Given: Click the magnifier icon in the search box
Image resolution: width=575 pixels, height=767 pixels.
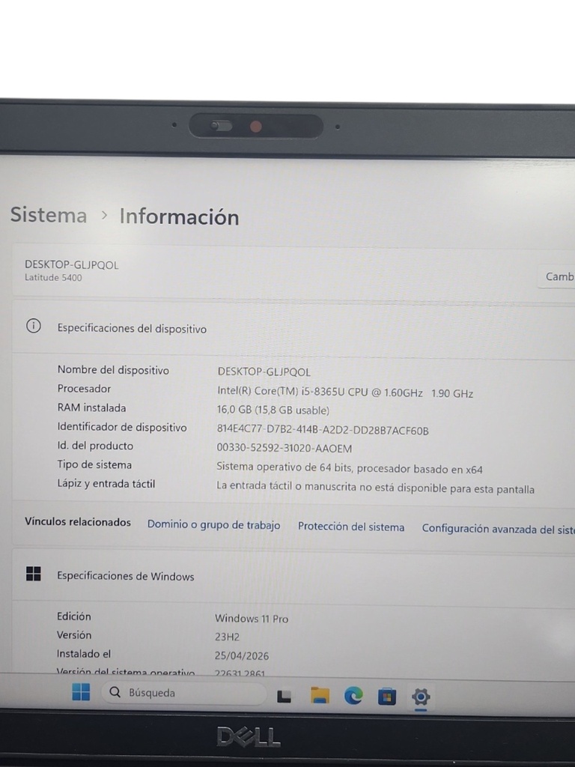Looking at the screenshot, I should (x=115, y=691).
